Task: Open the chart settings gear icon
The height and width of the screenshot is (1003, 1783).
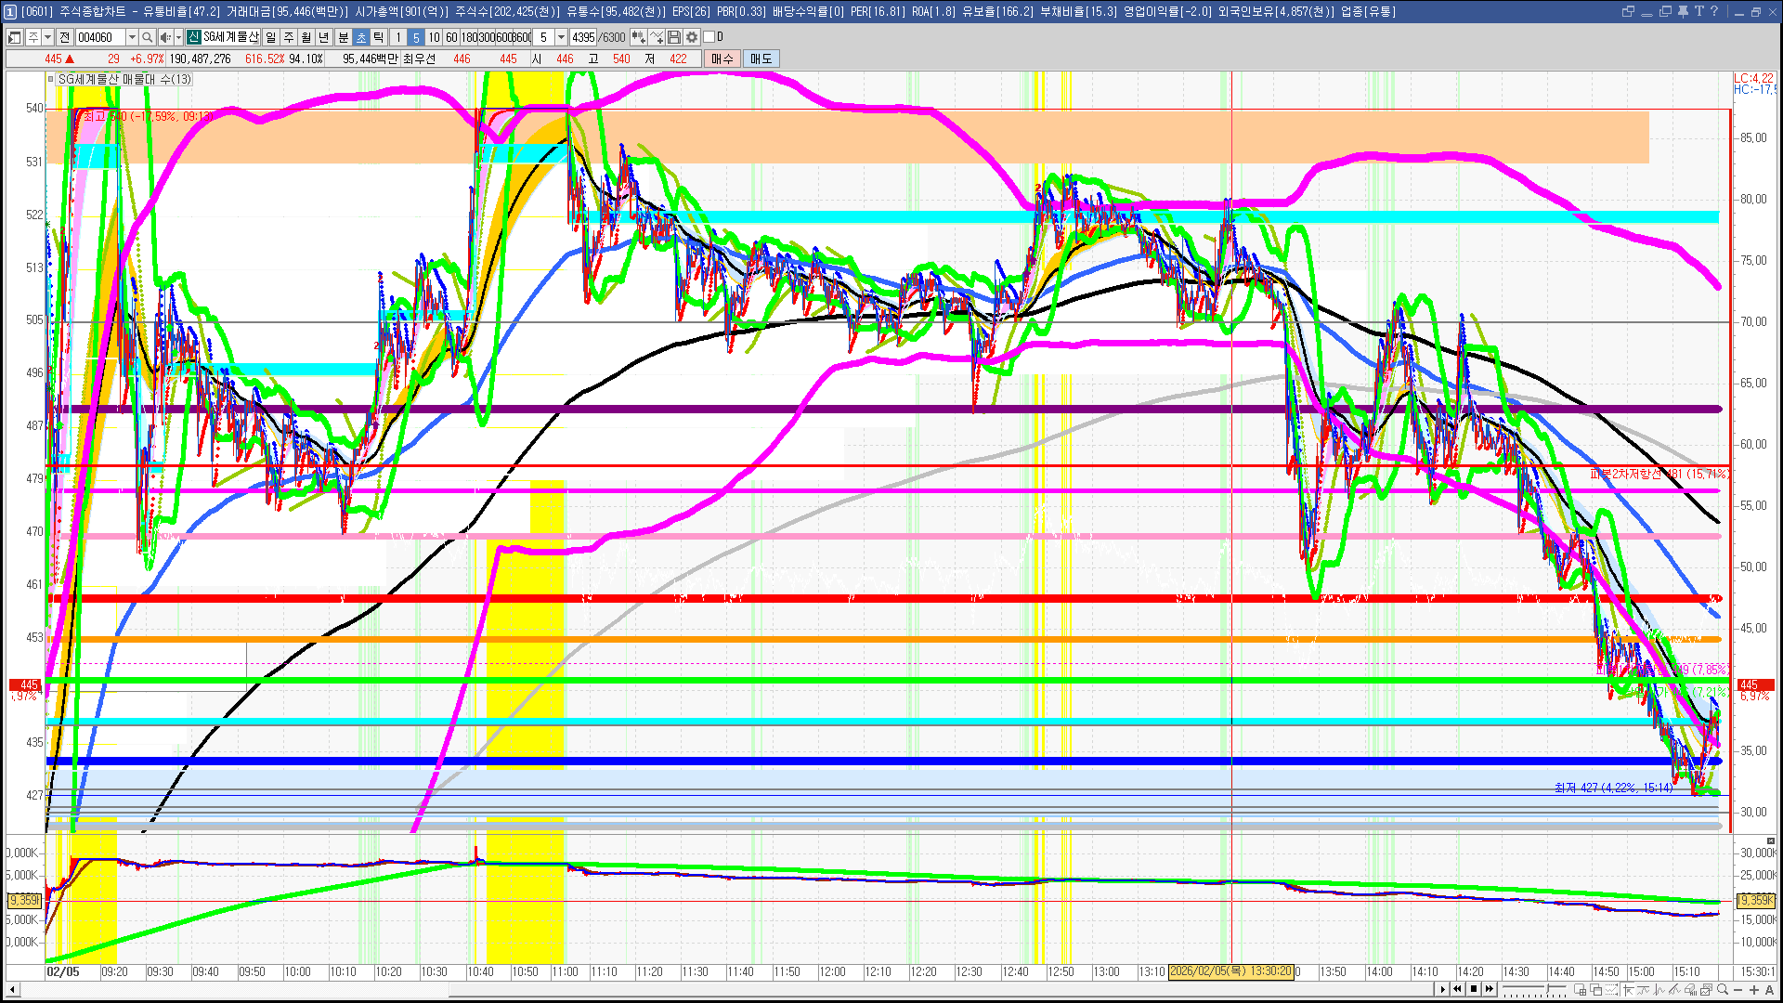Action: 692,37
